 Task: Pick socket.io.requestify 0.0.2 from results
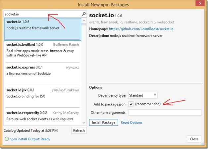pos(43,117)
